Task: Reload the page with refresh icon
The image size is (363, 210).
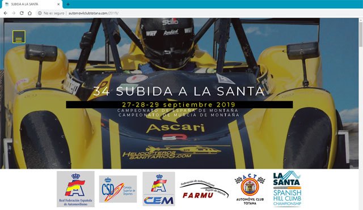Action: point(22,13)
